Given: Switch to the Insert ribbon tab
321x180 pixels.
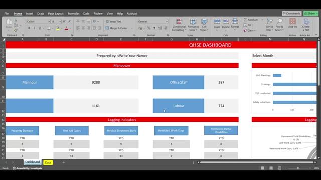Looking at the screenshot, I should pos(29,14).
